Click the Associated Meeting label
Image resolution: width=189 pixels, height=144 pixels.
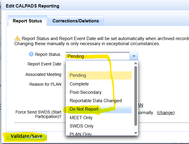(43, 74)
